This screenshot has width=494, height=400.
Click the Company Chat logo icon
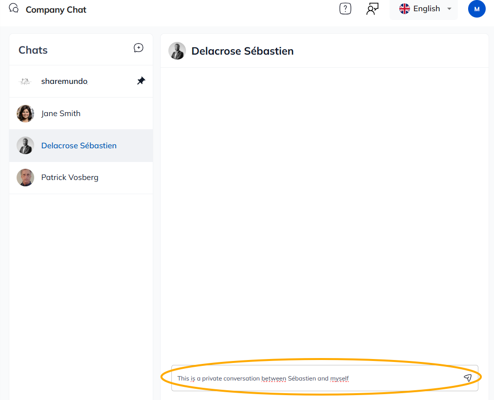tap(14, 8)
